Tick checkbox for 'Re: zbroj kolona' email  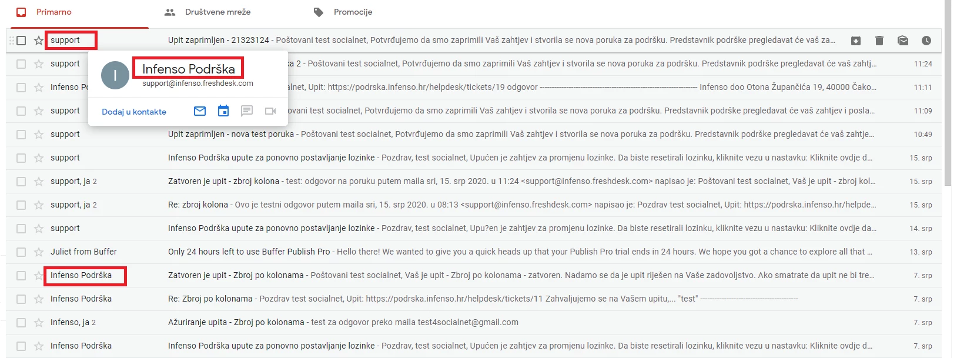point(21,205)
